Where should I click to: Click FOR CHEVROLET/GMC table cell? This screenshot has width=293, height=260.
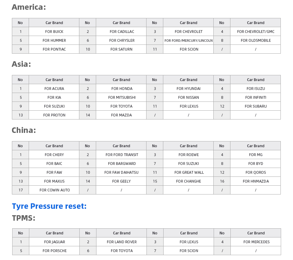[x=255, y=31]
